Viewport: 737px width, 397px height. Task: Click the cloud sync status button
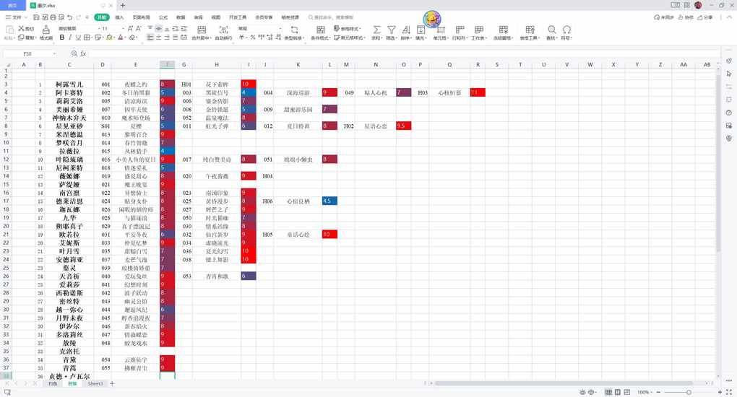pyautogui.click(x=664, y=17)
